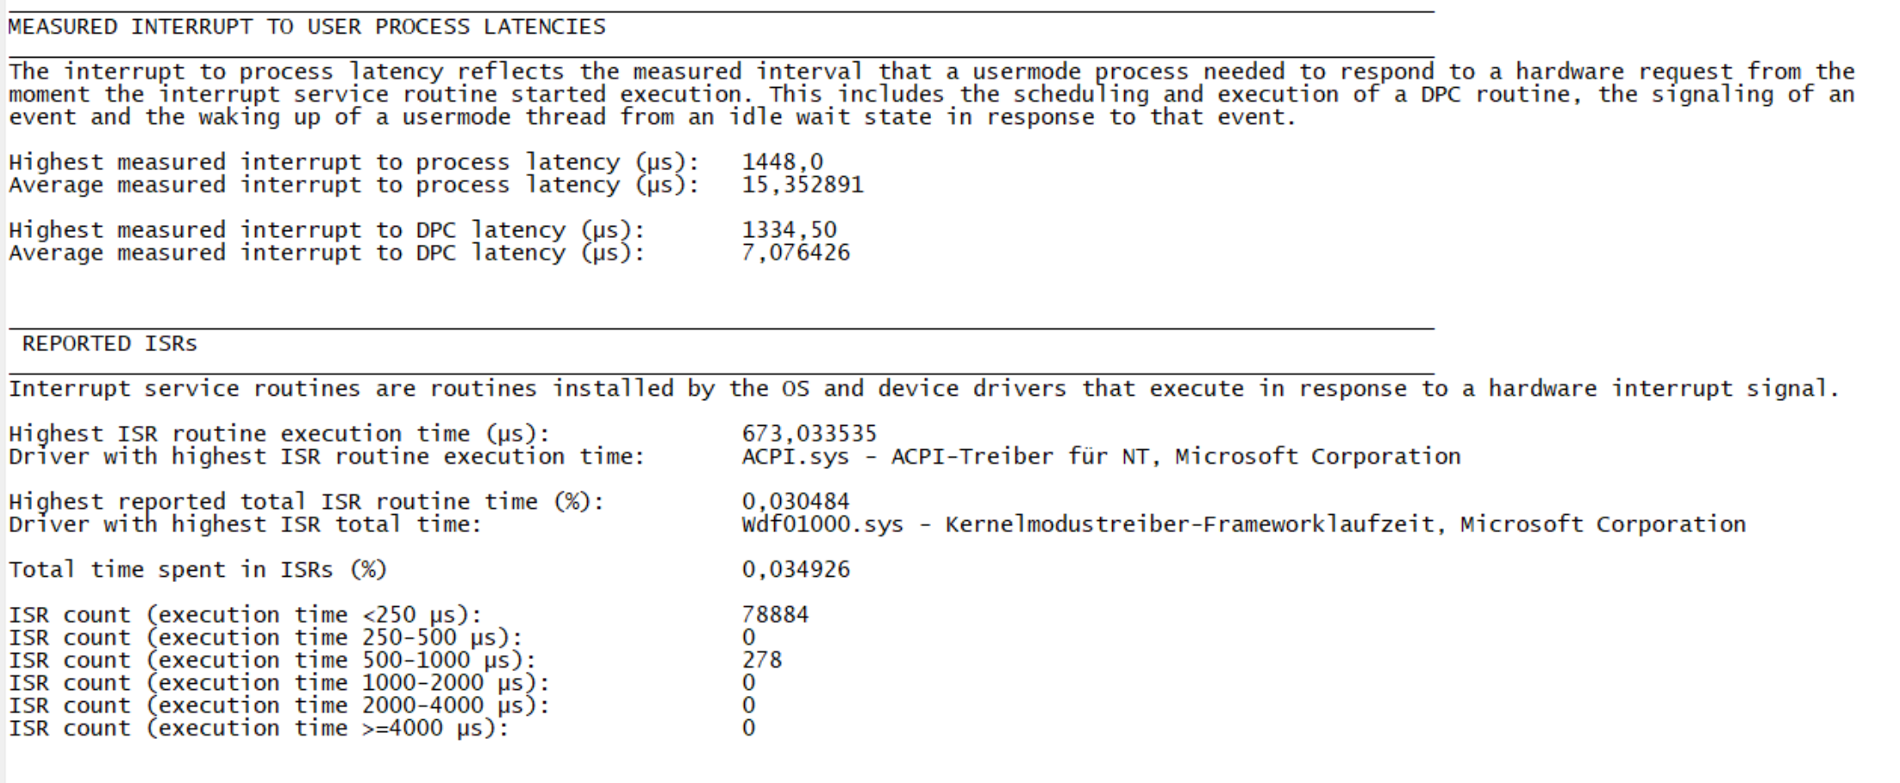Click the Highest ISR routine execution time label
This screenshot has height=783, width=1900.
tap(279, 433)
